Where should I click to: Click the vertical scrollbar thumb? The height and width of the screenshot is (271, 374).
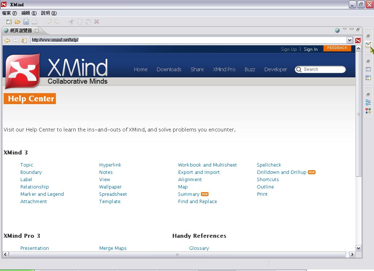tap(358, 114)
